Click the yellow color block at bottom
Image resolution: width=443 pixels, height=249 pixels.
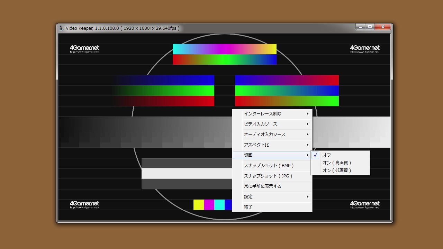pyautogui.click(x=199, y=205)
